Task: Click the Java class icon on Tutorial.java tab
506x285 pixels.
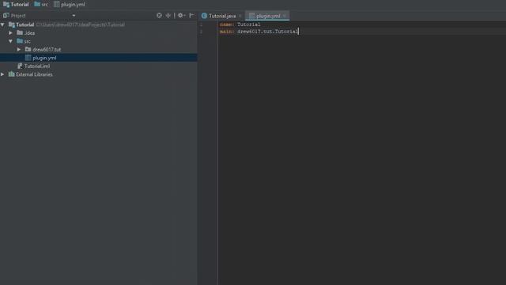Action: click(x=204, y=16)
